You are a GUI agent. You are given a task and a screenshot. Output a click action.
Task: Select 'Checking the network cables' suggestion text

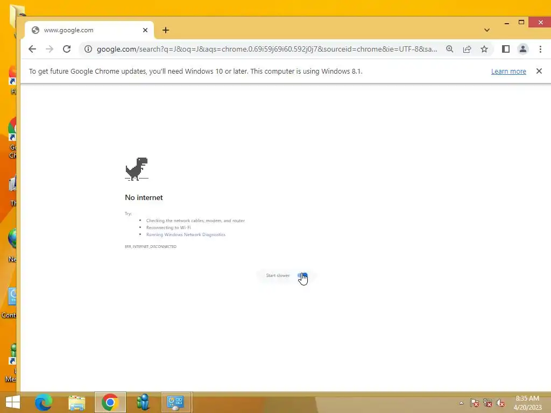(x=195, y=220)
